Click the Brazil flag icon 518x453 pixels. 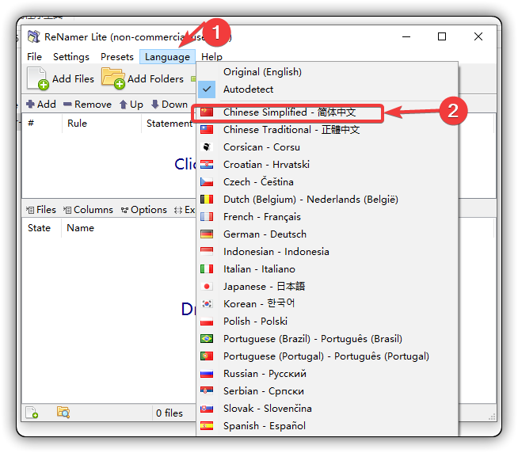pos(207,339)
